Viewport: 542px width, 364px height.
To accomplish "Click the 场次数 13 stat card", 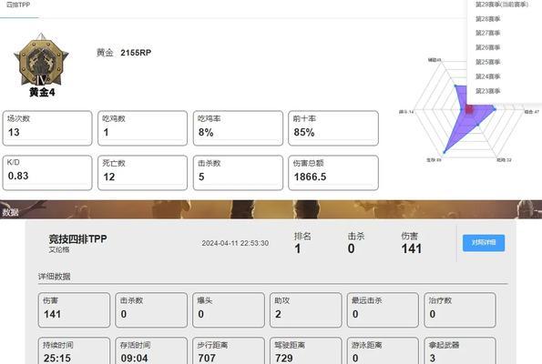I will [47, 128].
